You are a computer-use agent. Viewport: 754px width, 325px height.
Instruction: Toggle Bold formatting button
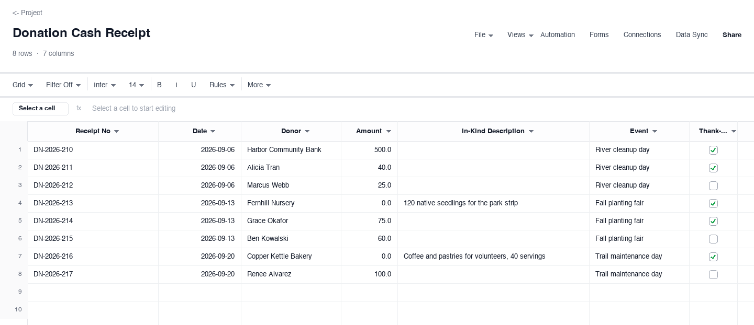(x=160, y=85)
